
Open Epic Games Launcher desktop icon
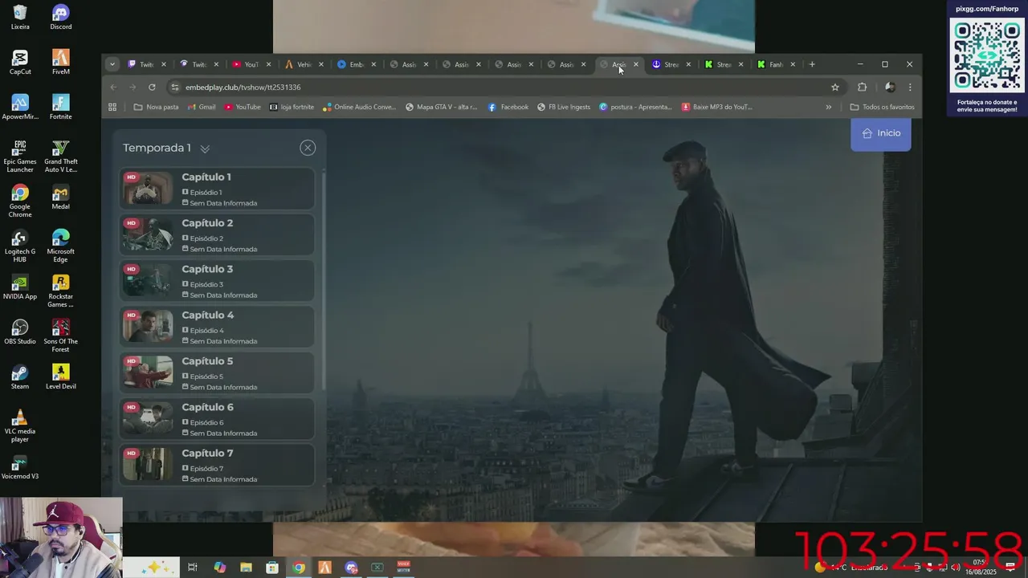(x=20, y=156)
